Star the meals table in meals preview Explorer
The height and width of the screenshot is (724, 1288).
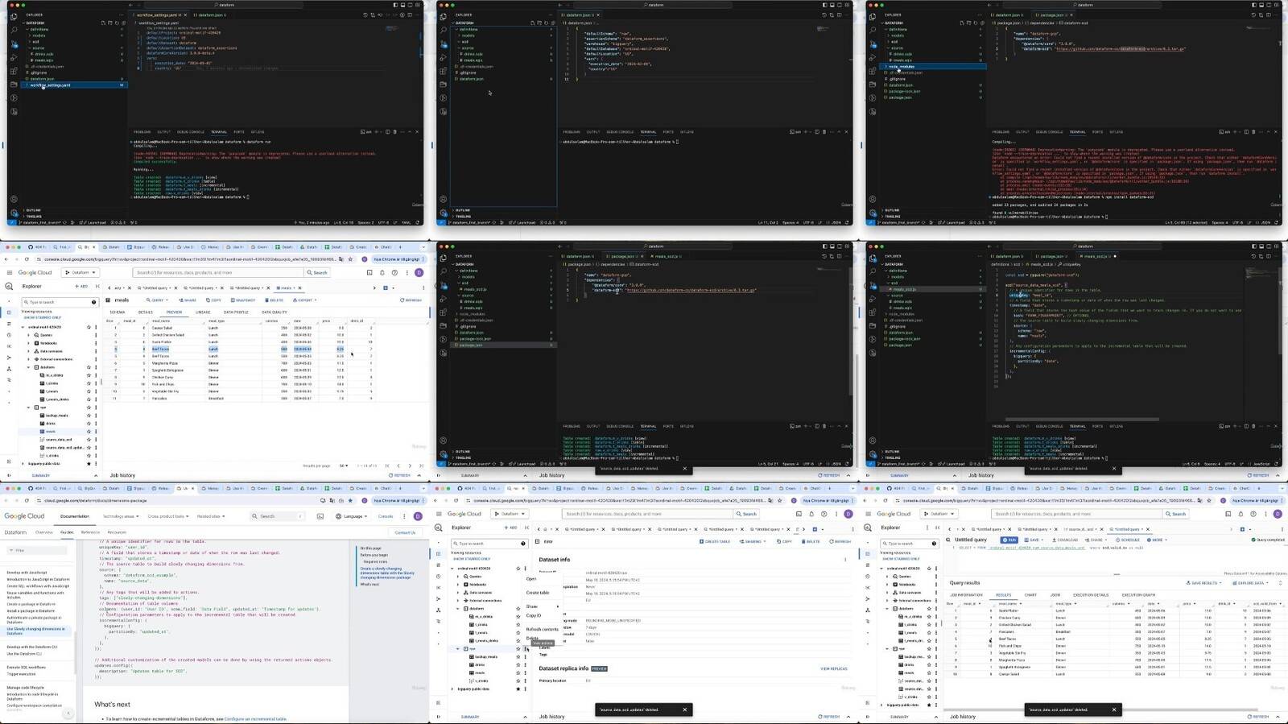pos(89,432)
